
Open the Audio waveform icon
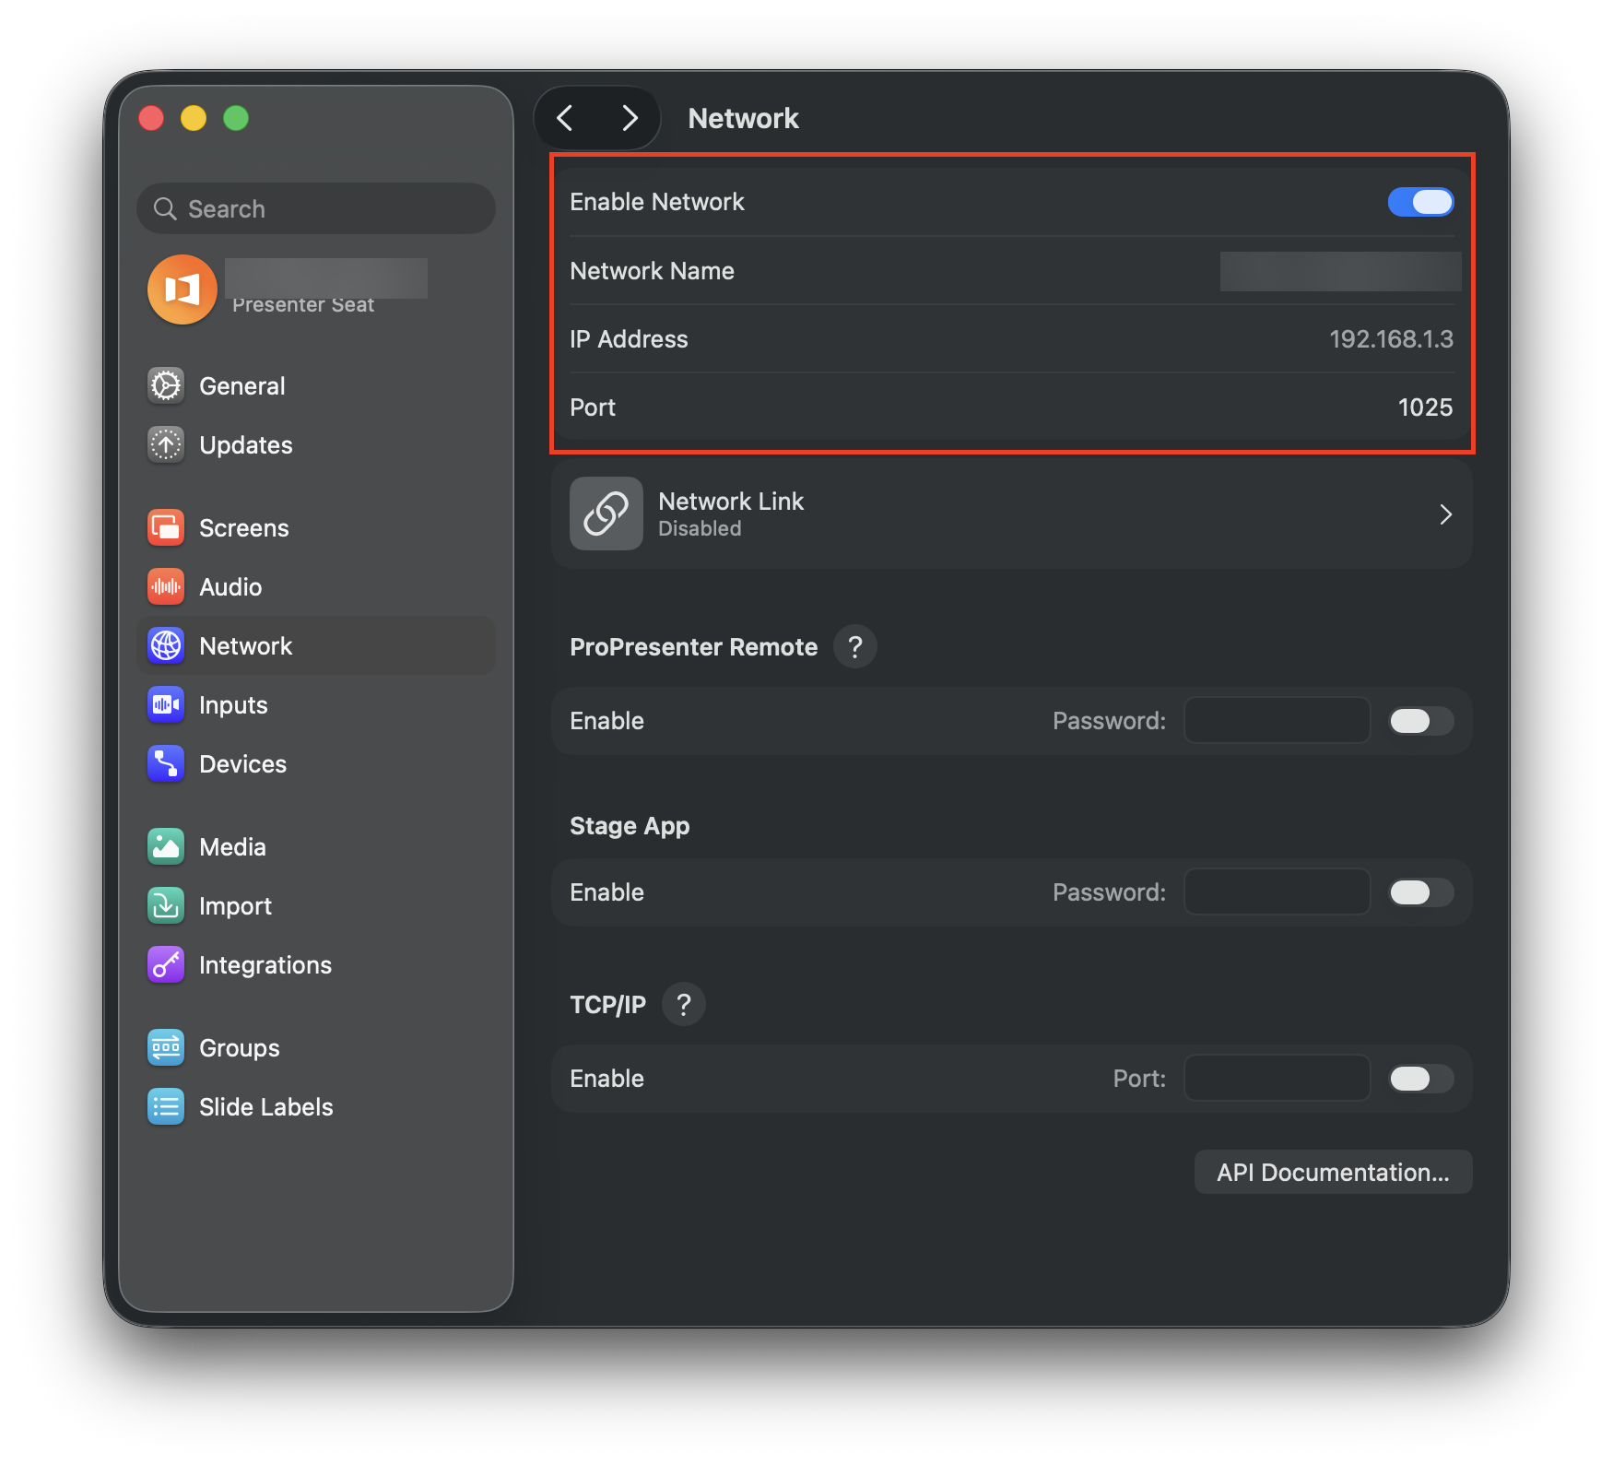[x=166, y=586]
